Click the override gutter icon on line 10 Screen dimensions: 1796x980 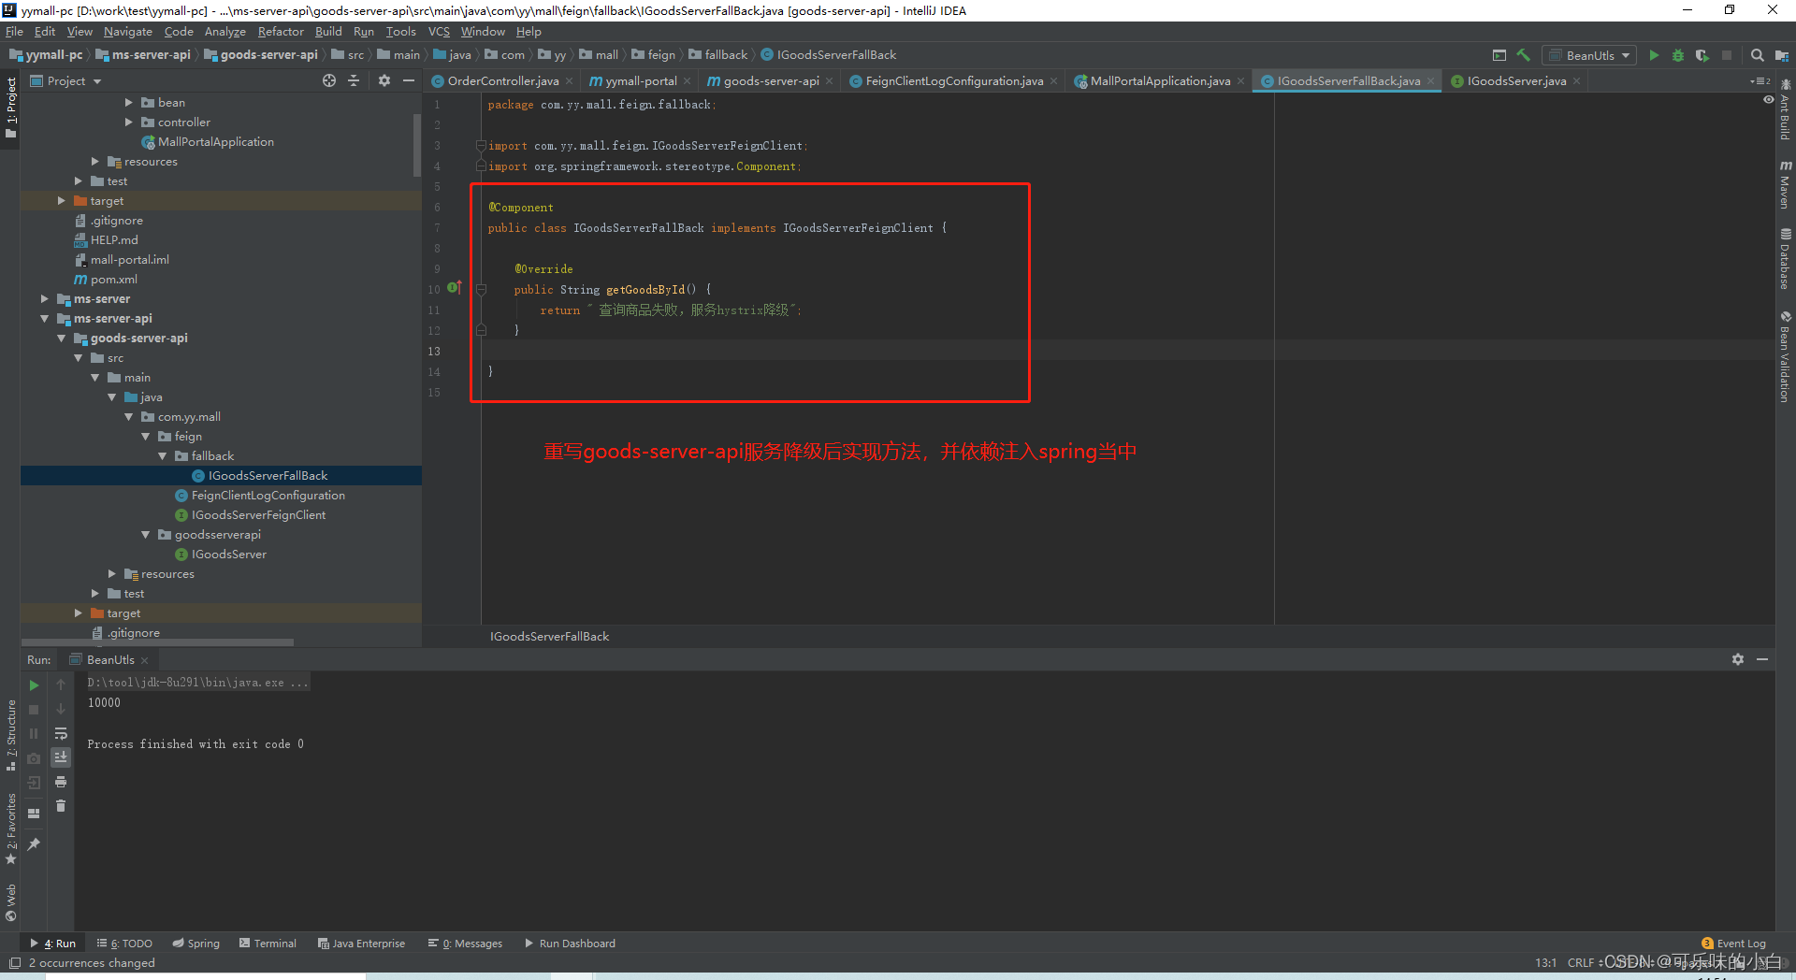(x=454, y=288)
